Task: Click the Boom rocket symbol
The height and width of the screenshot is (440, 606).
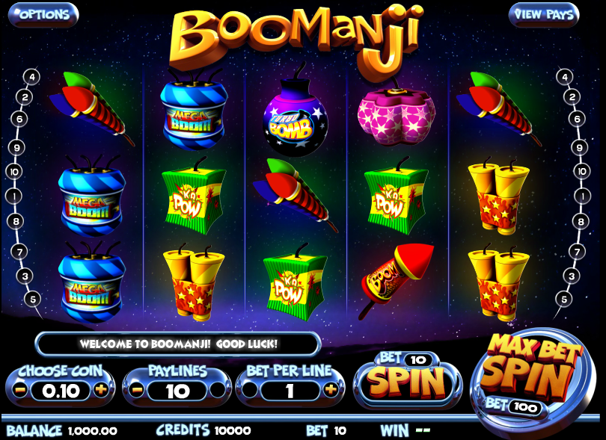Action: pyautogui.click(x=397, y=281)
